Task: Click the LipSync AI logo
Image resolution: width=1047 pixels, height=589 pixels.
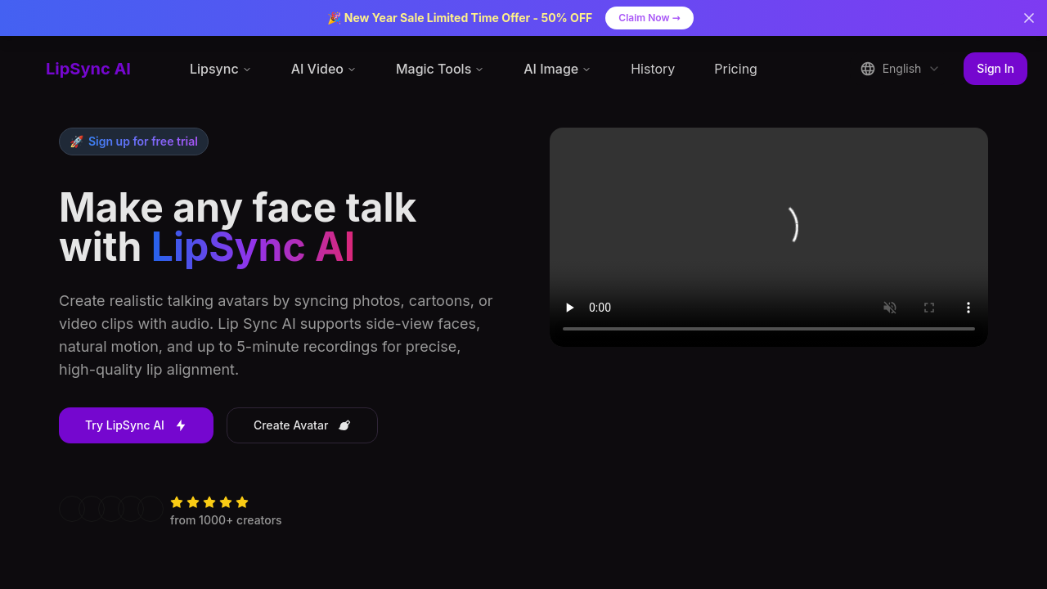Action: (88, 69)
